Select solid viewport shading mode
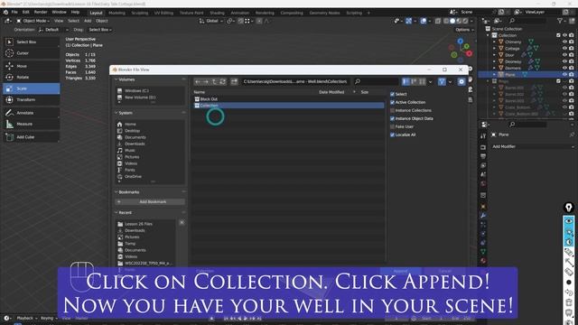 click(452, 21)
